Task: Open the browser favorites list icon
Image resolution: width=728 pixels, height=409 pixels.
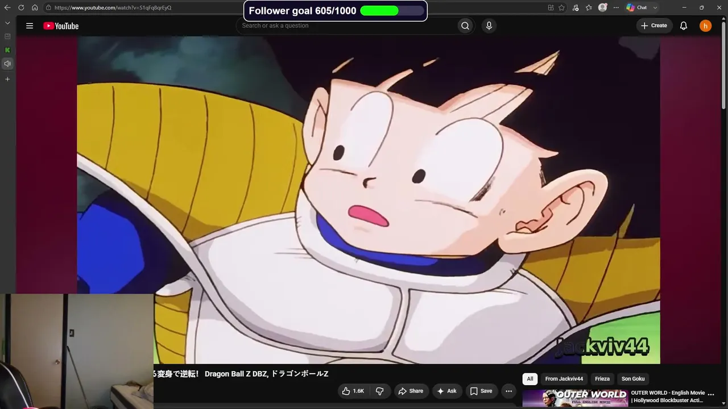Action: tap(589, 7)
